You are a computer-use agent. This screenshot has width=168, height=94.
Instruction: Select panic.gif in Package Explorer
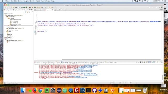pos(12,27)
